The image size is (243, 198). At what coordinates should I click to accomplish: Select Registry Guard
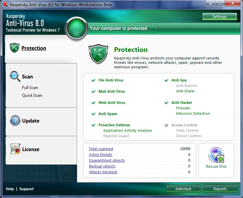pyautogui.click(x=116, y=136)
